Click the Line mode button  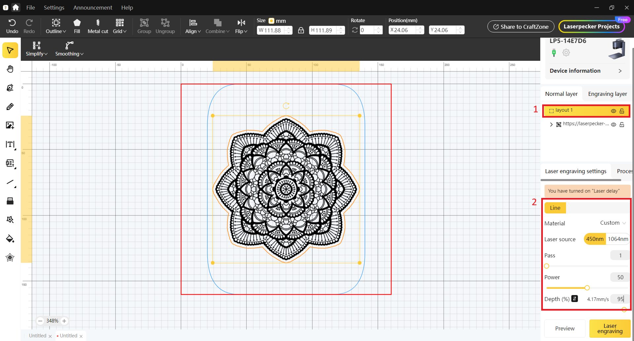click(555, 208)
